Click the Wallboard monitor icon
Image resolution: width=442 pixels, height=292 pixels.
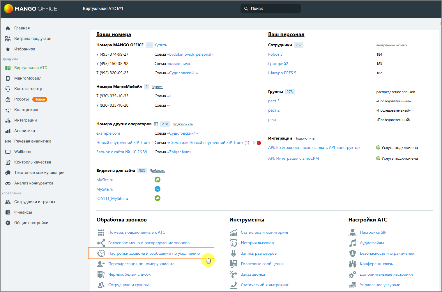(x=8, y=152)
